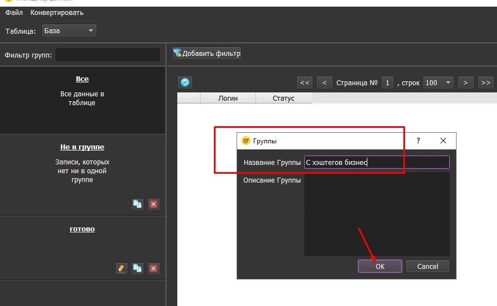Open the rows-per-page dropdown showing 100

[x=438, y=82]
